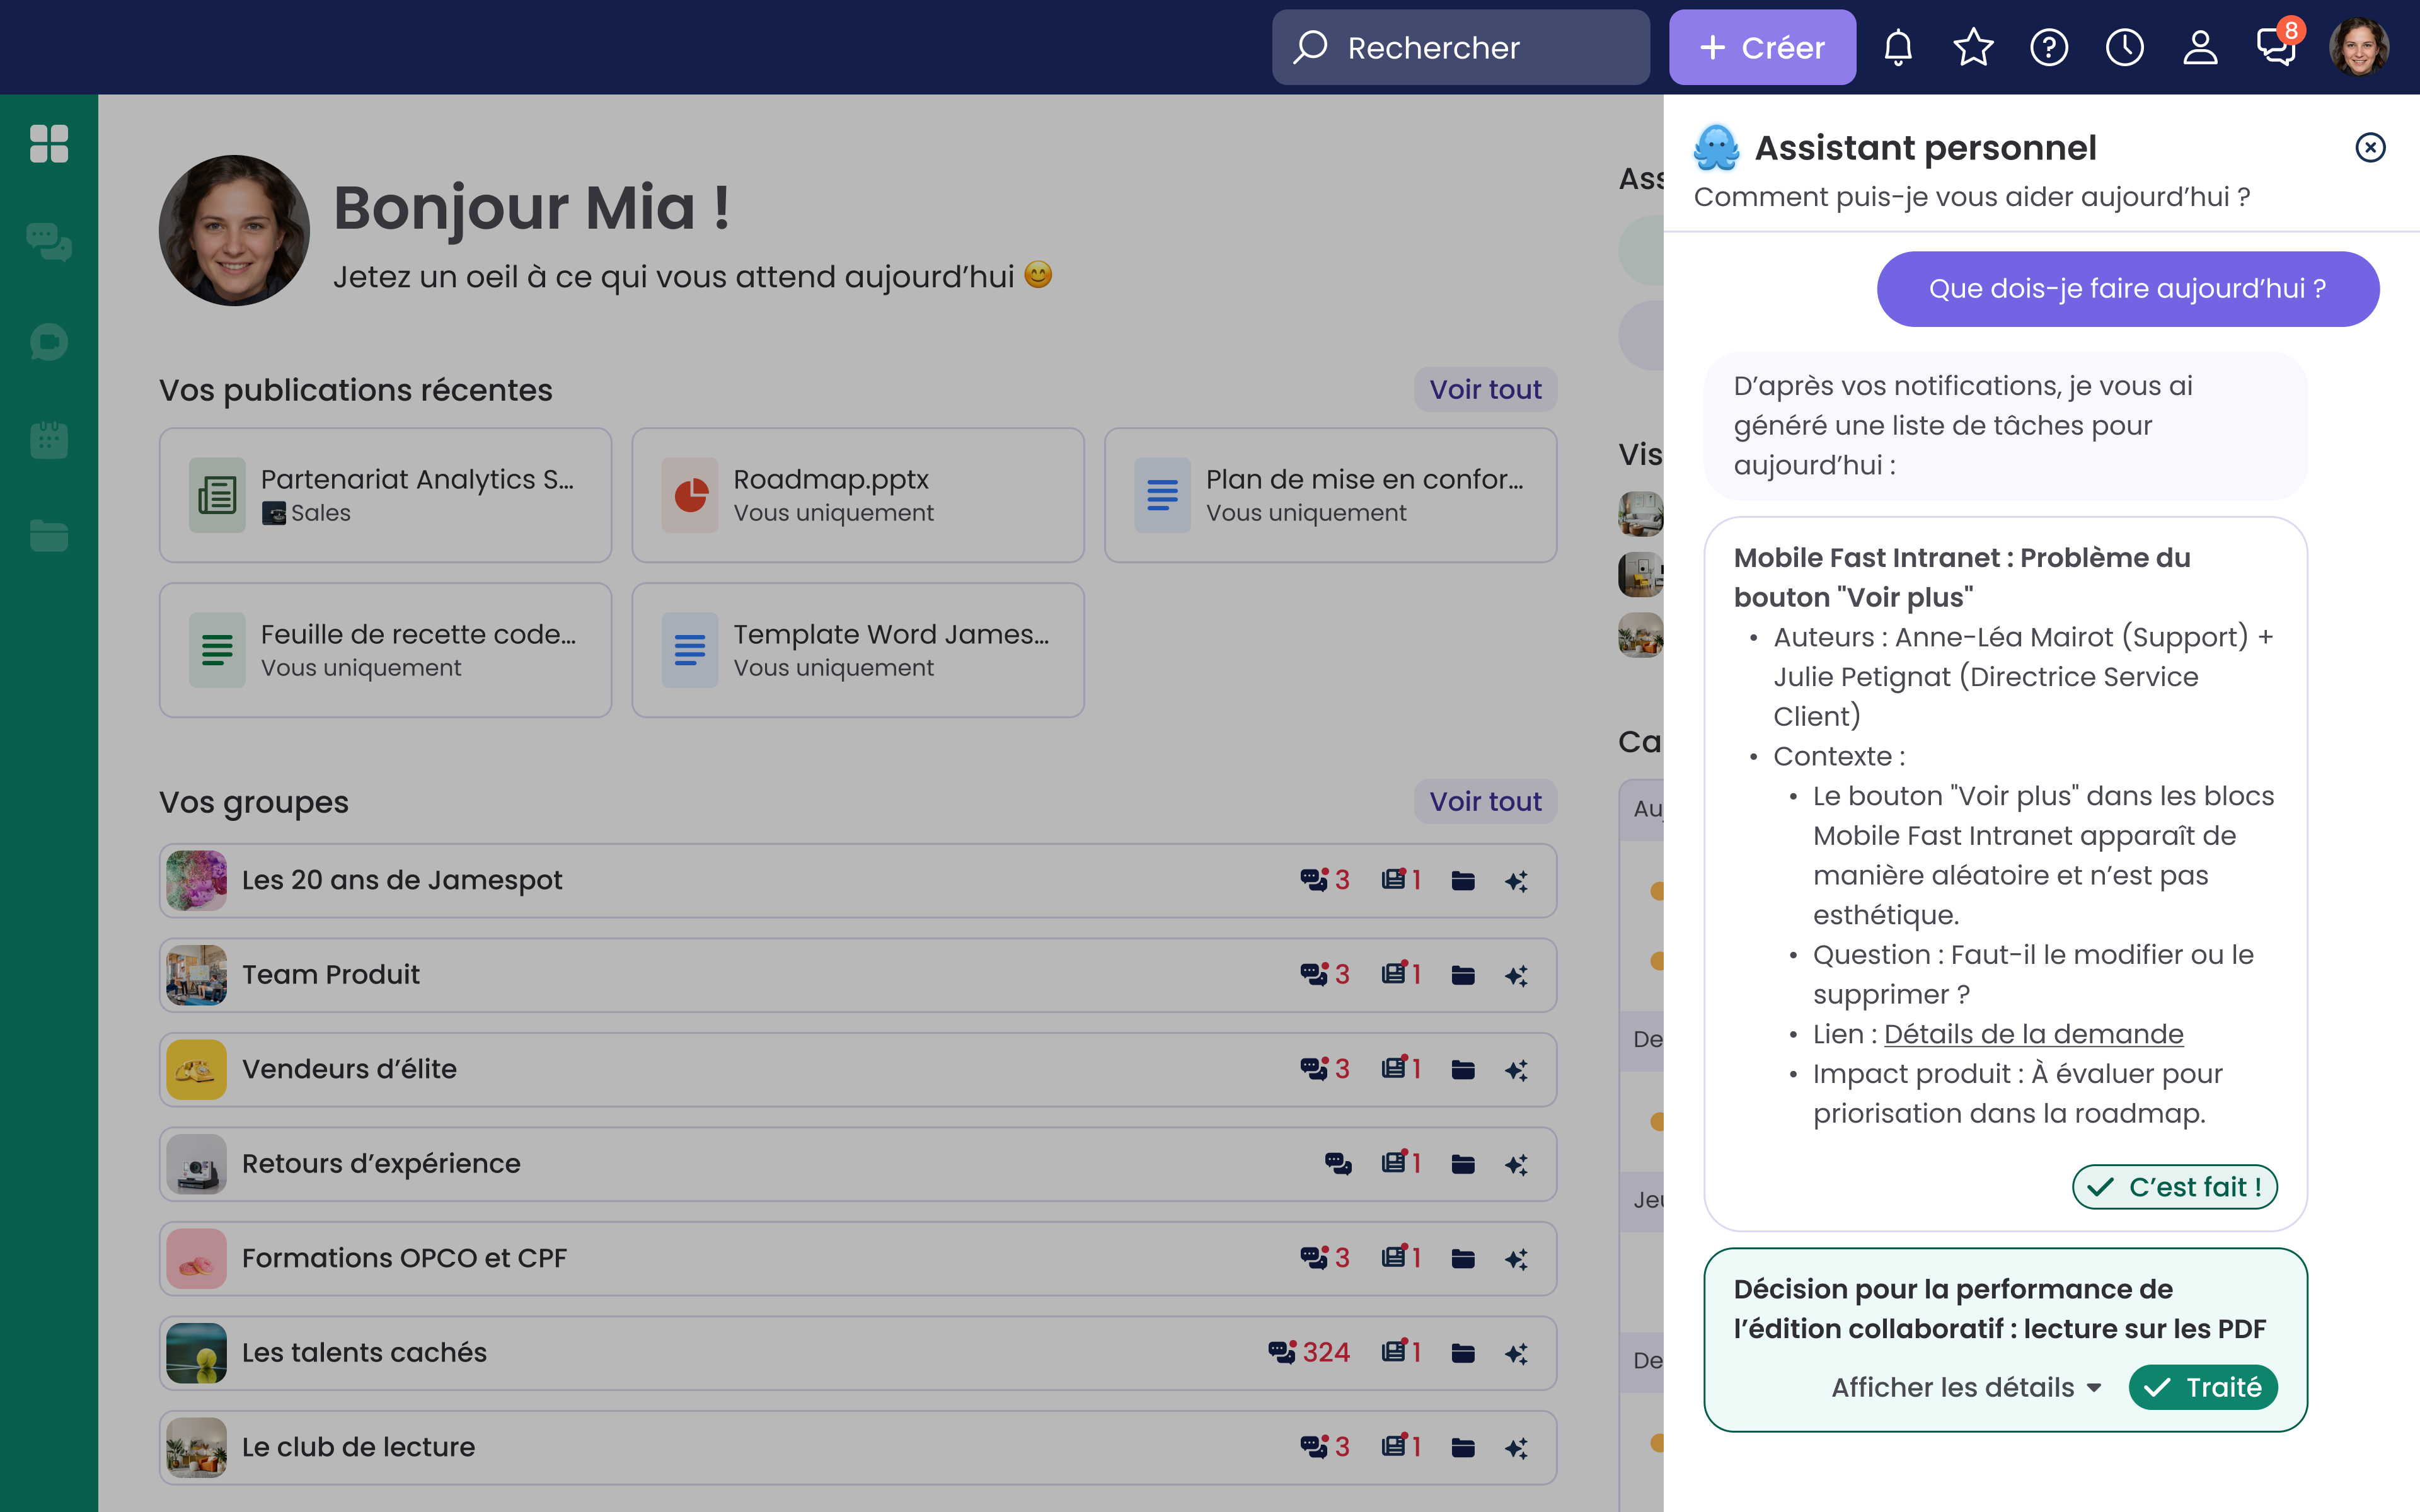Screen dimensions: 2420x1512
Task: Open the calendar icon in left sidebar
Action: pos(49,440)
